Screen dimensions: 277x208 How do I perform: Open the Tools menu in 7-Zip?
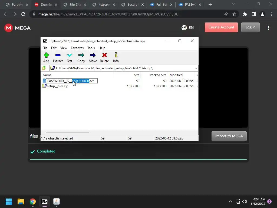pos(91,48)
